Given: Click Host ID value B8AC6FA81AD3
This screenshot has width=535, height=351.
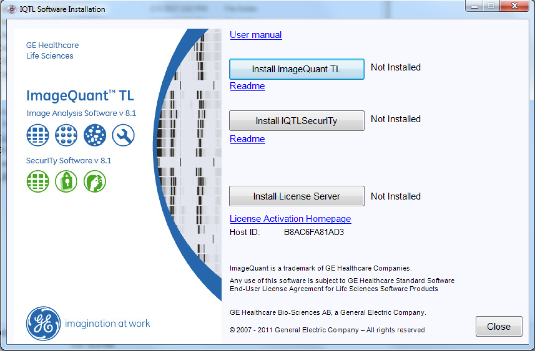Looking at the screenshot, I should 314,232.
